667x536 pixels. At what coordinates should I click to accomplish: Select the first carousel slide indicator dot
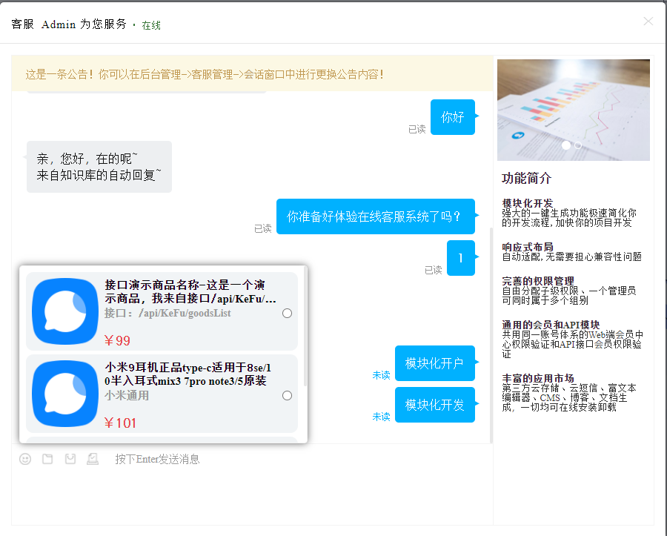tap(566, 146)
